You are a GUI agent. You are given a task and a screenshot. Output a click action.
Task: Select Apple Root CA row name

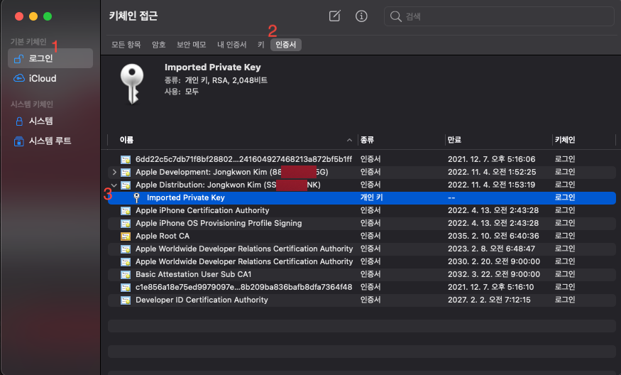[x=163, y=236]
